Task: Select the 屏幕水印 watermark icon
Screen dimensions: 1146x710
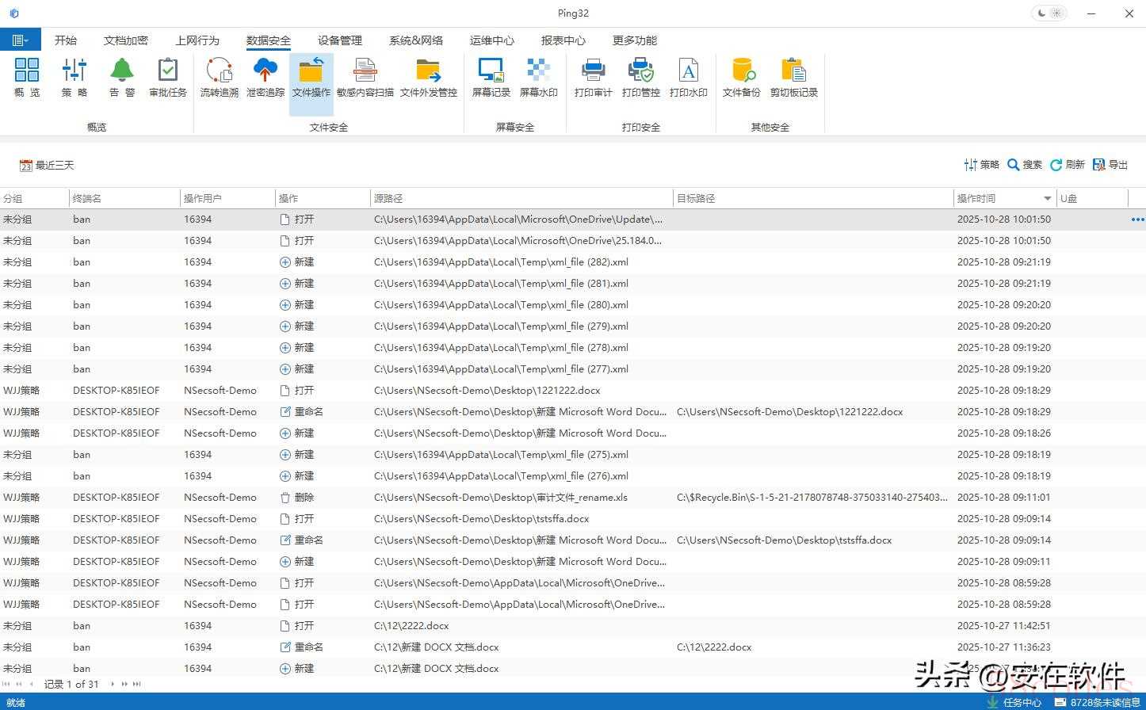Action: click(x=538, y=78)
